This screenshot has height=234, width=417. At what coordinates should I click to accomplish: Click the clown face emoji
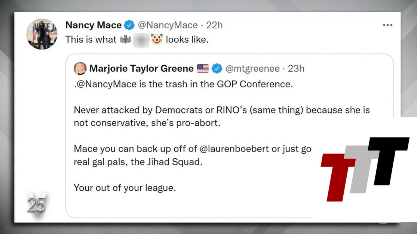pos(157,40)
